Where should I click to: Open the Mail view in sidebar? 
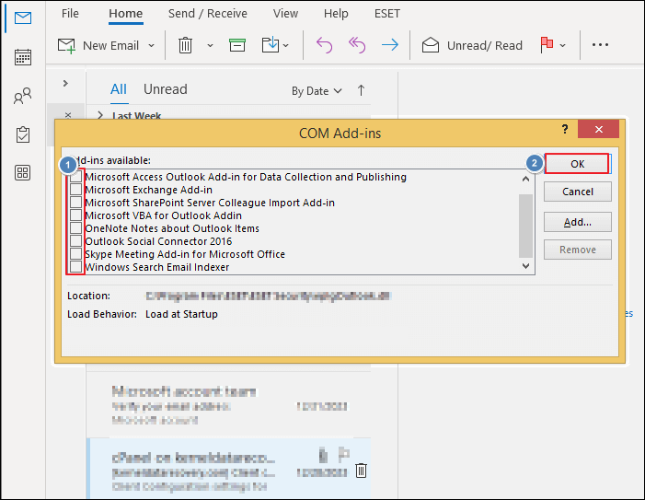pyautogui.click(x=23, y=18)
